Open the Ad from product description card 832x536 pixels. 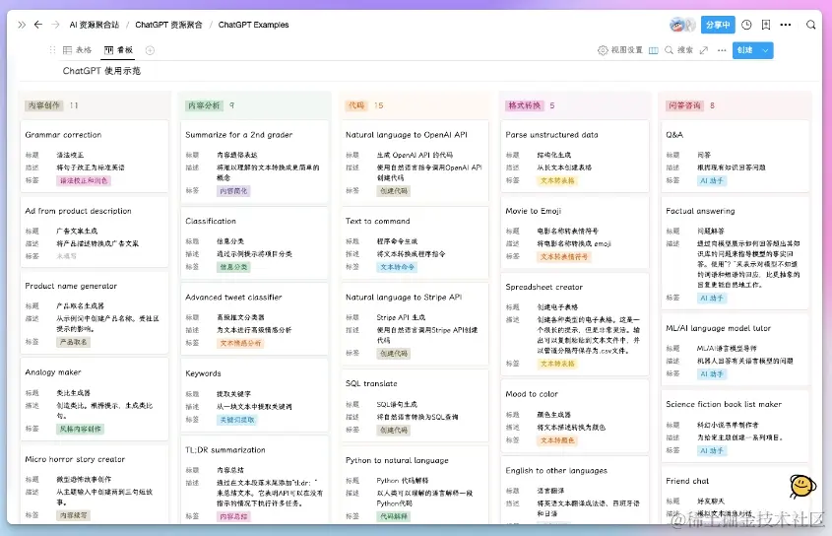click(x=95, y=232)
